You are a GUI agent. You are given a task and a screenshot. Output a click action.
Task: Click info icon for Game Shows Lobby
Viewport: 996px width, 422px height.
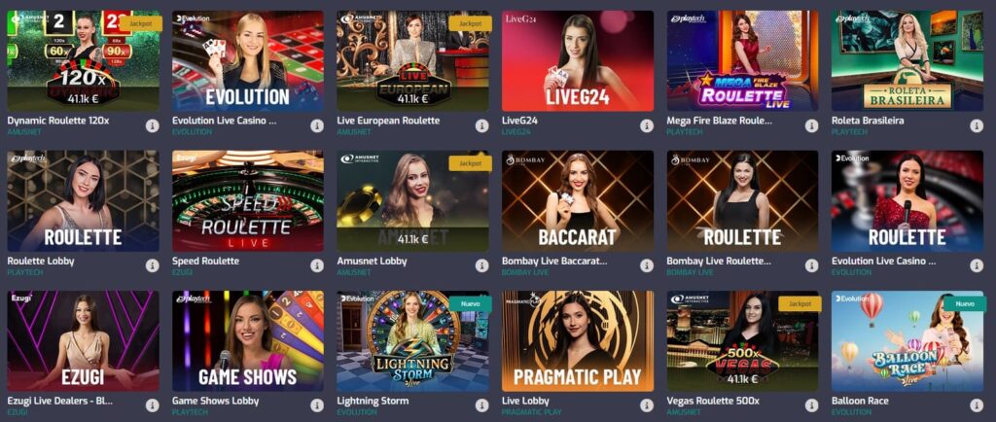(317, 405)
